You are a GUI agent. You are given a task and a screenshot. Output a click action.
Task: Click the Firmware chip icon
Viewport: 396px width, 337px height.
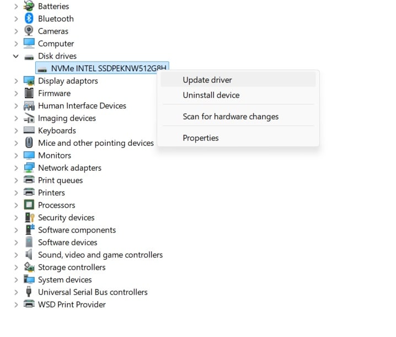point(29,93)
